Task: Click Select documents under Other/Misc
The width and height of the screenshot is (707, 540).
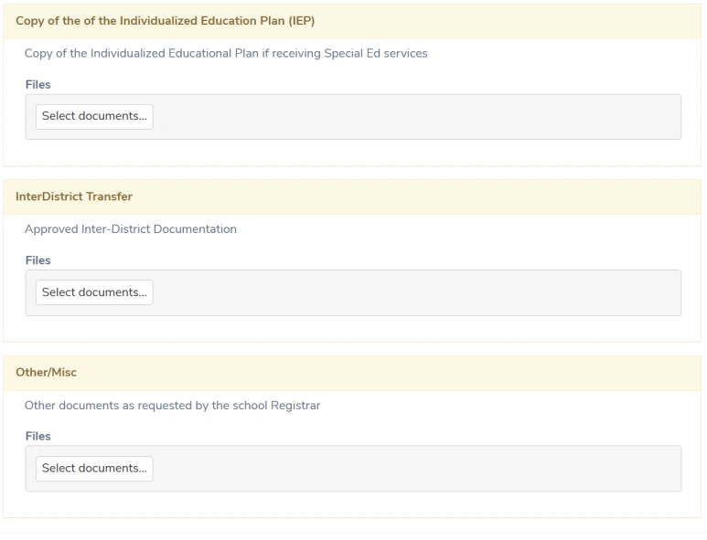Action: coord(94,468)
